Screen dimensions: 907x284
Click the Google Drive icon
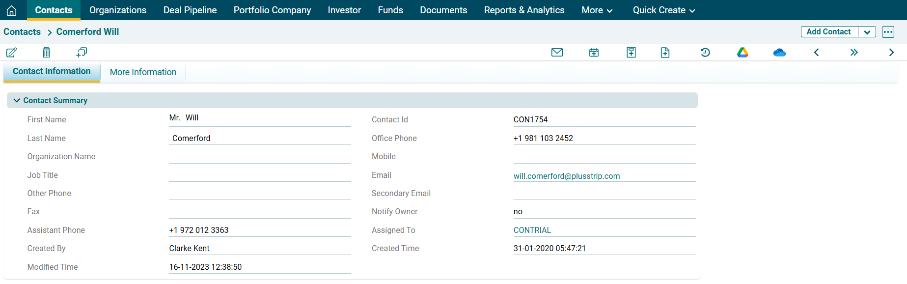pos(742,53)
